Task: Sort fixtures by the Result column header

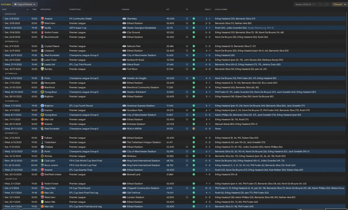Action: tap(208, 9)
